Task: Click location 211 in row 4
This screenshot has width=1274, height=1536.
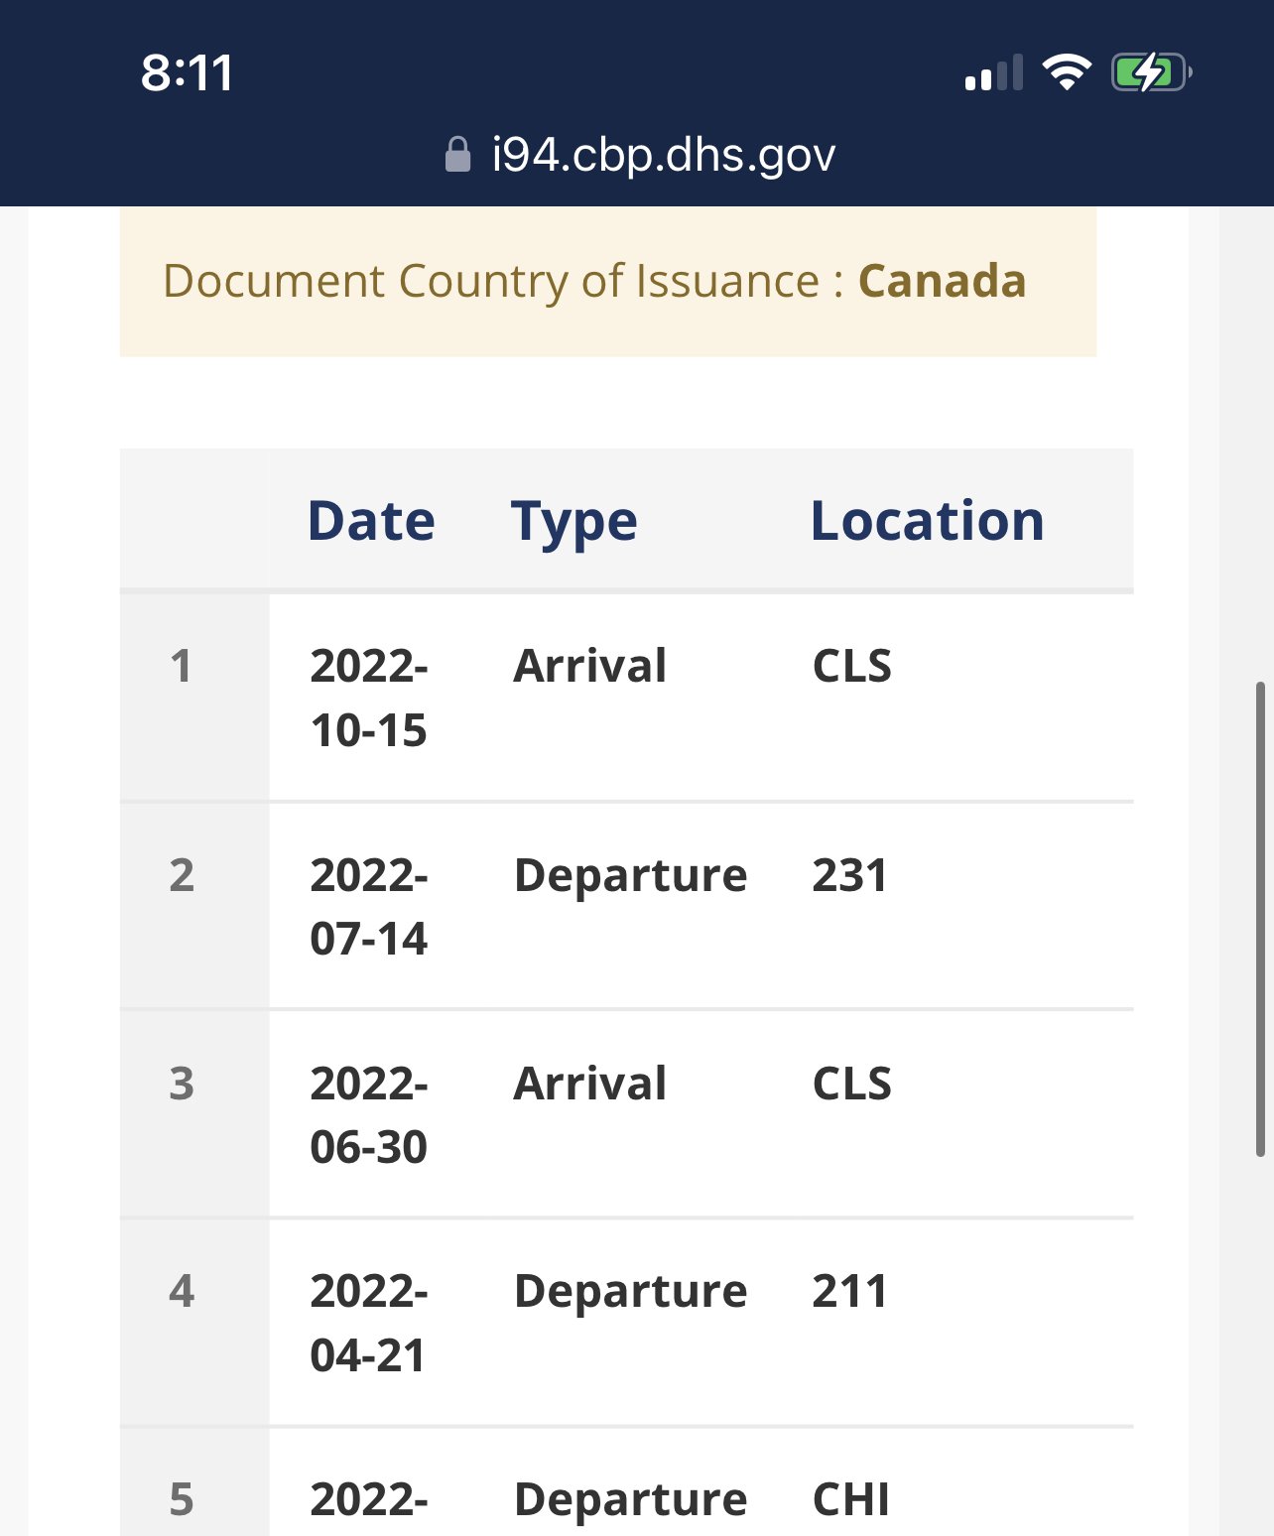Action: 849,1291
